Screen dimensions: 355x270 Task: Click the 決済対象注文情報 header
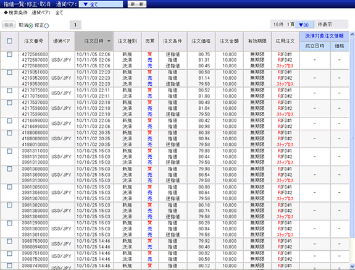324,36
